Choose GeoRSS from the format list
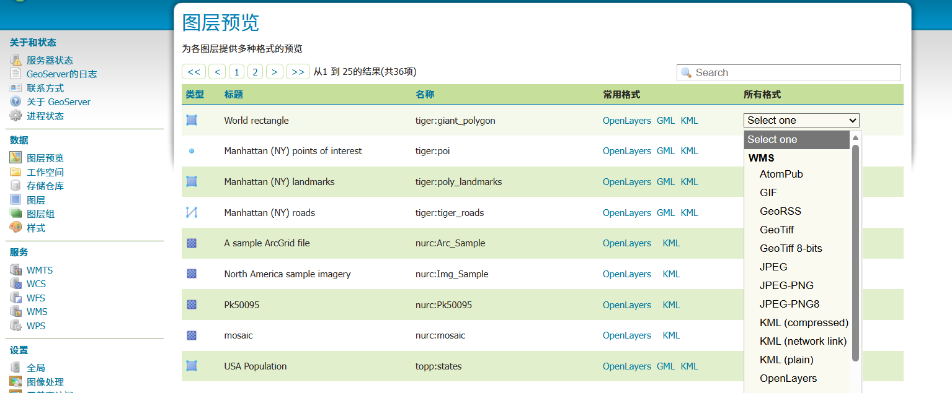Screen dimensions: 952x393 (780, 211)
